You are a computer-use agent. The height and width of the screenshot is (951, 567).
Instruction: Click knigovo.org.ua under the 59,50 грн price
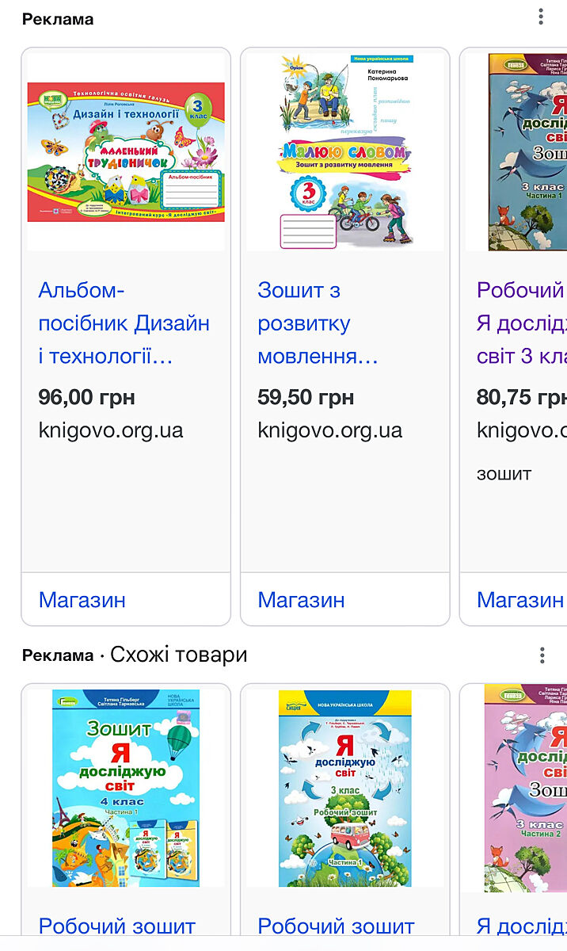click(x=329, y=430)
